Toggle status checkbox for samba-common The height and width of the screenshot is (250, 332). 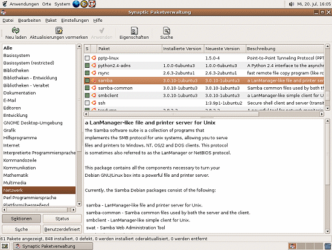pyautogui.click(x=87, y=88)
